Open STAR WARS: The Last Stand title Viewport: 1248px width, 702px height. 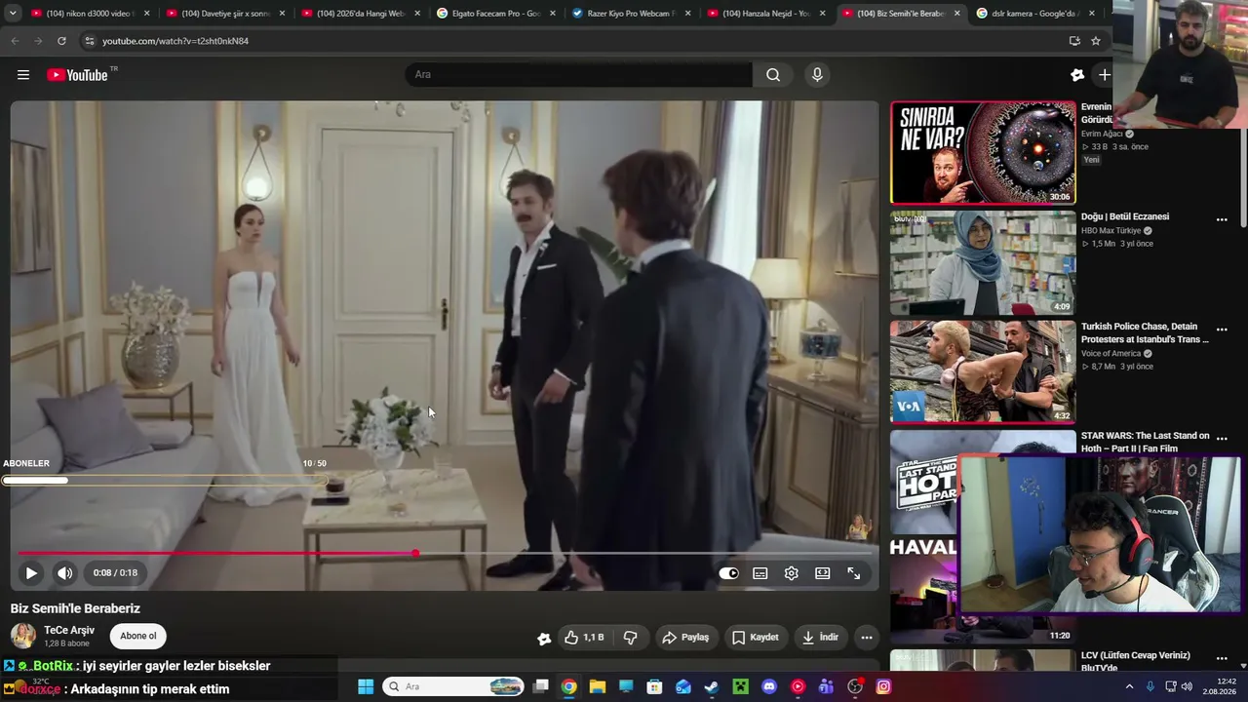click(1145, 442)
